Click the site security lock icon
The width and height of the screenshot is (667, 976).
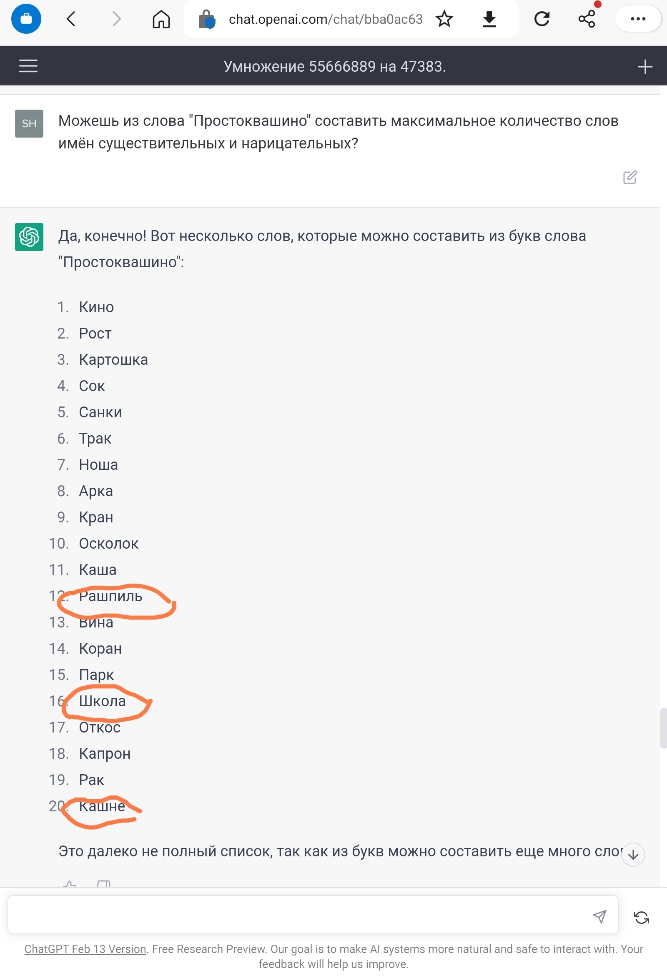(x=207, y=19)
